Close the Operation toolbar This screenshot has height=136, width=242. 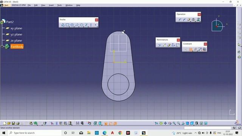(x=199, y=14)
